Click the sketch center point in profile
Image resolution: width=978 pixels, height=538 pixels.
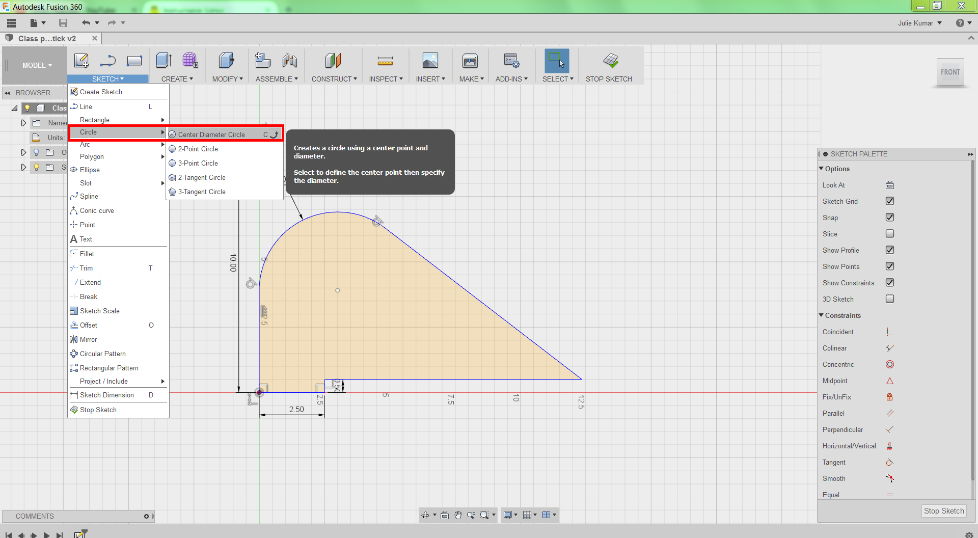[x=338, y=290]
